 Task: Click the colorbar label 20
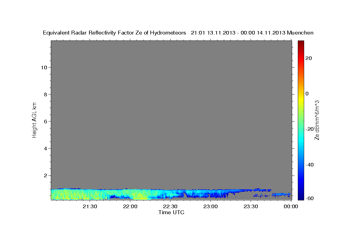[x=308, y=58]
